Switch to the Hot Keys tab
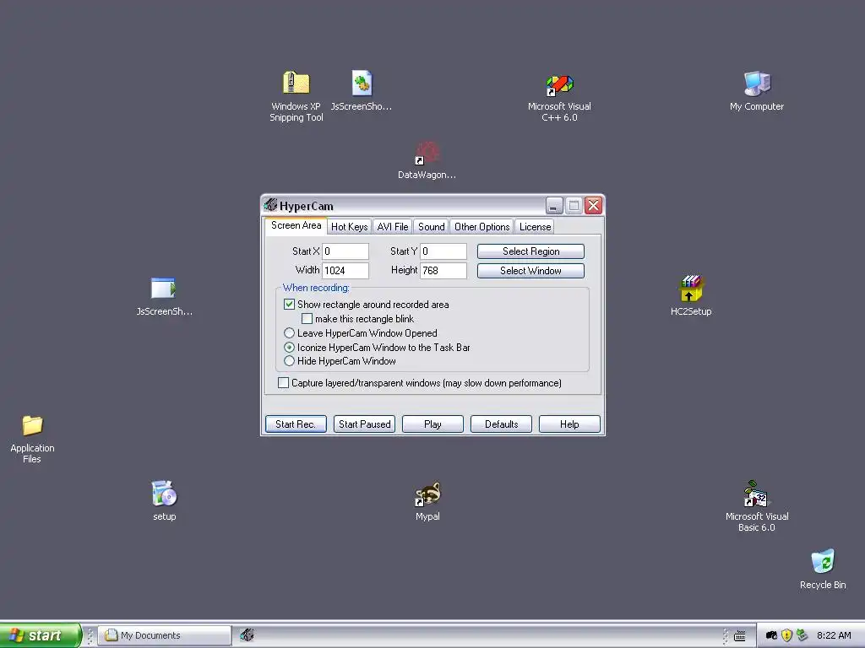865x648 pixels. (x=349, y=226)
